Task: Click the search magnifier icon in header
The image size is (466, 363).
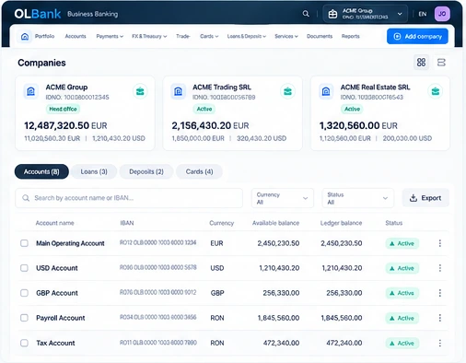Action: pos(306,14)
